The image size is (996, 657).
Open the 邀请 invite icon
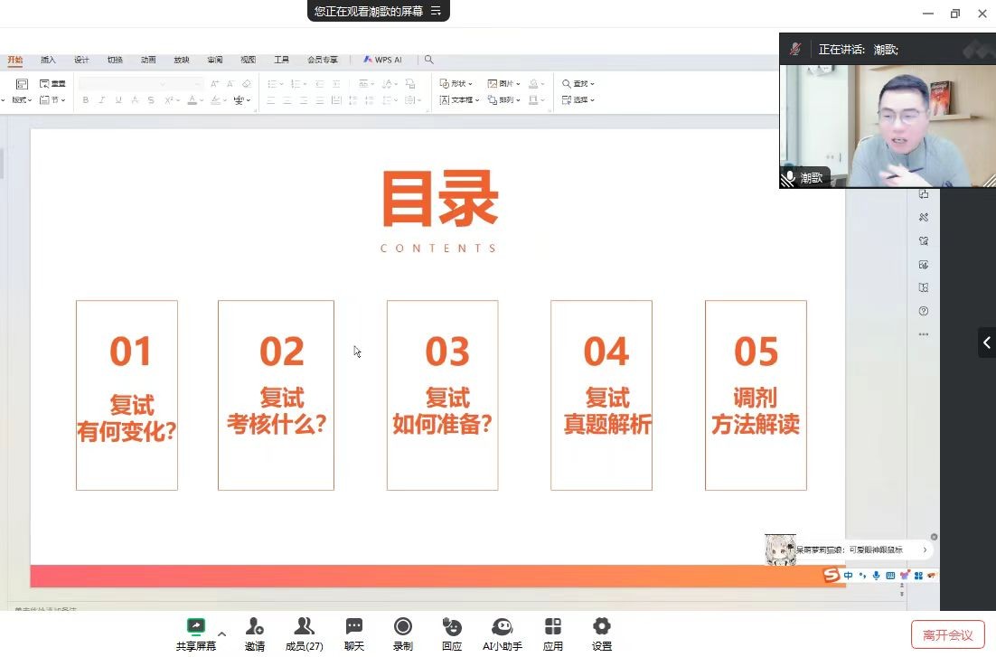(255, 626)
